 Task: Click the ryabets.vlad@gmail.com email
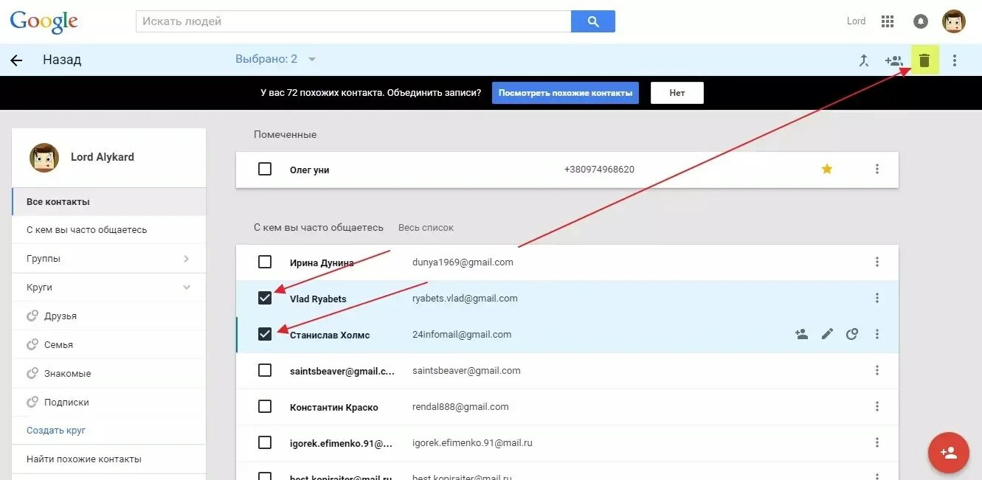click(x=465, y=298)
